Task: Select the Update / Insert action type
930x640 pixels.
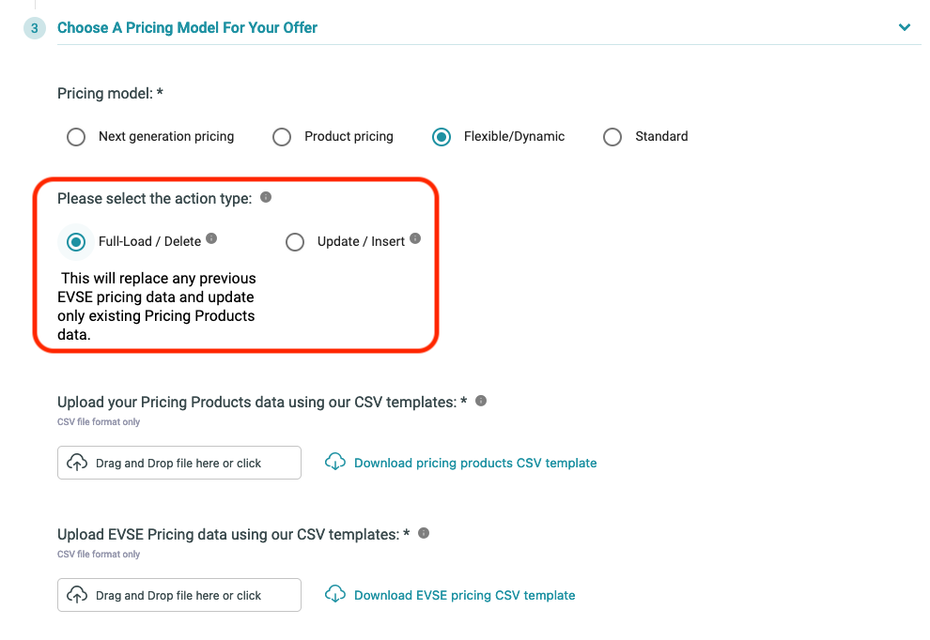Action: tap(295, 242)
